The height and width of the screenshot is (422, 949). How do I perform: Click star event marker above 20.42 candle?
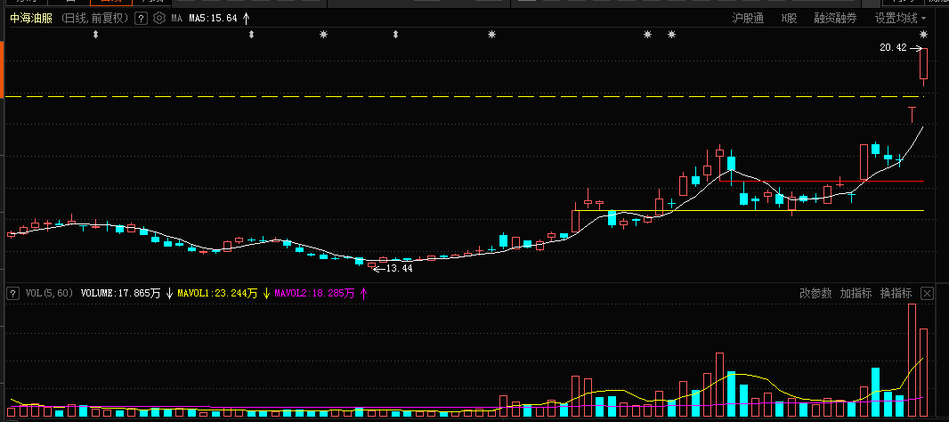(923, 34)
